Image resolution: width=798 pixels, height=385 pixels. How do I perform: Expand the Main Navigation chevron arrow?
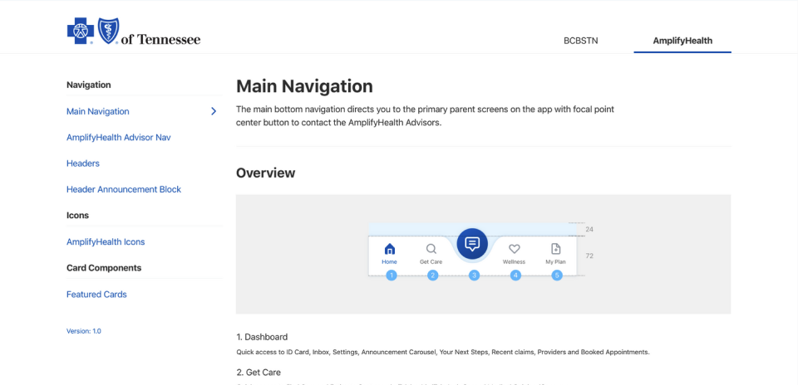click(214, 111)
